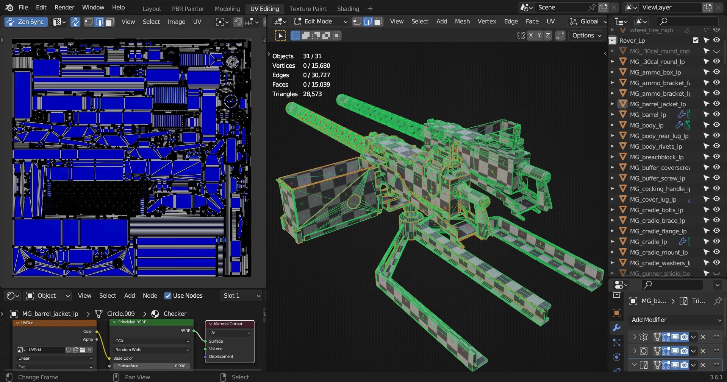Select vertex mode in the 3D viewport header
This screenshot has height=382, width=727.
[x=357, y=22]
